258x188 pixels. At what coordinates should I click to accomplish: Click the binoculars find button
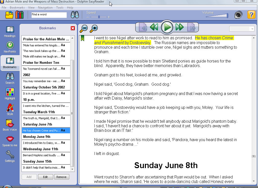(x=75, y=15)
